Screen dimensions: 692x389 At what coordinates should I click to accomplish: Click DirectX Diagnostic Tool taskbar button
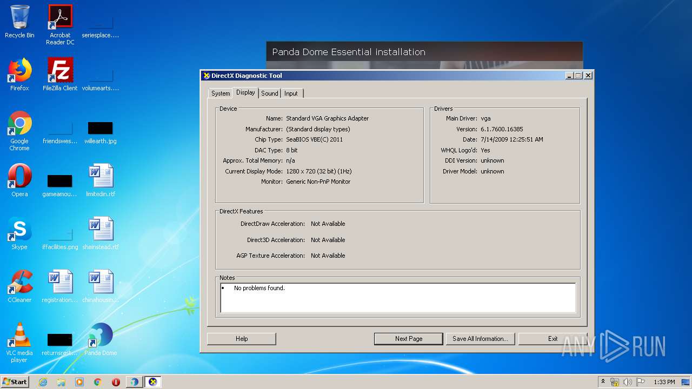(x=153, y=382)
